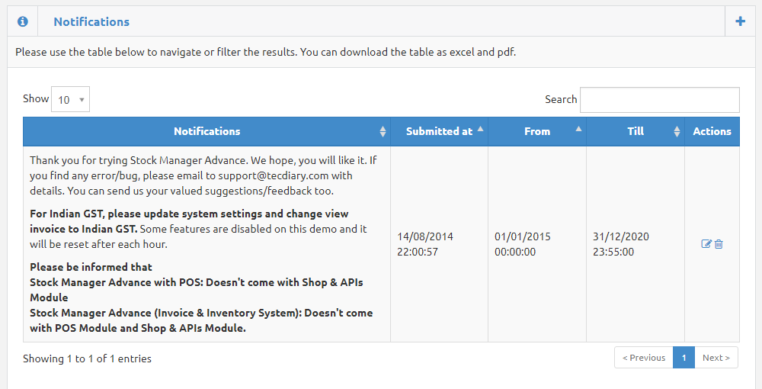Click the plus icon to add notification
The width and height of the screenshot is (762, 389).
point(740,21)
